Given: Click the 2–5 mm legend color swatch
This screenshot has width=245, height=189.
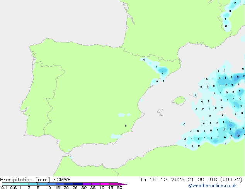Looking at the screenshot, I should click(33, 184).
